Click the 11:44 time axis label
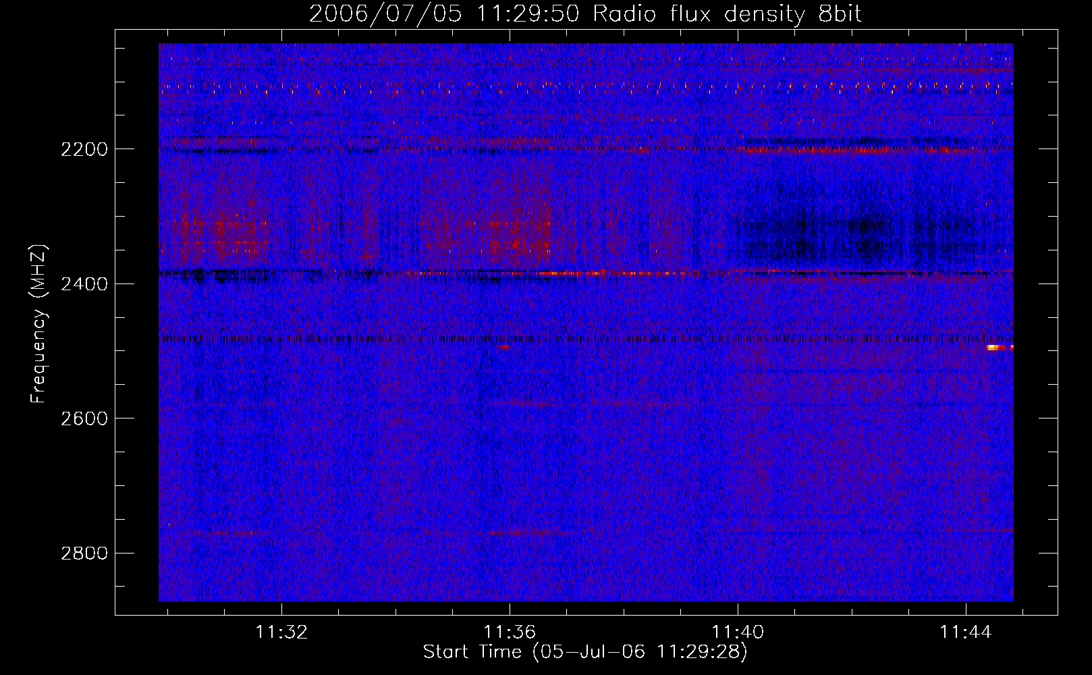Image resolution: width=1092 pixels, height=675 pixels. tap(966, 632)
